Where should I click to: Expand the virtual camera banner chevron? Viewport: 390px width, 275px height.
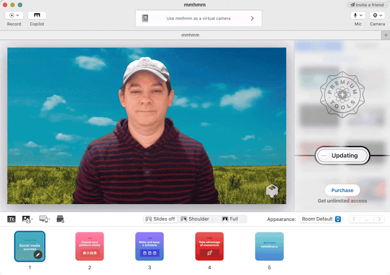pos(252,18)
